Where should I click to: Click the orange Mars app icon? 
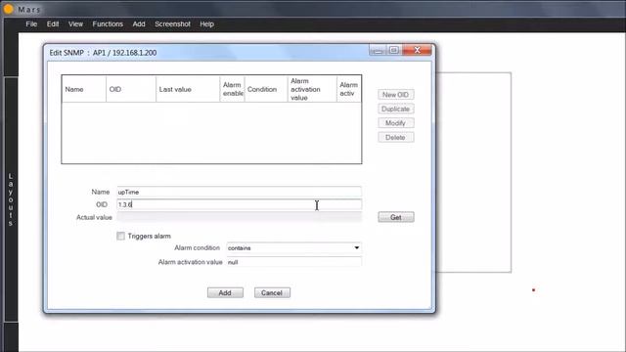8,9
